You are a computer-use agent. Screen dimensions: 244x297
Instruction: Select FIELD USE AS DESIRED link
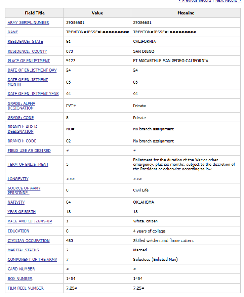pos(29,150)
